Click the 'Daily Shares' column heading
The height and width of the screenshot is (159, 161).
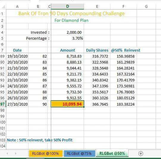[x=97, y=50]
